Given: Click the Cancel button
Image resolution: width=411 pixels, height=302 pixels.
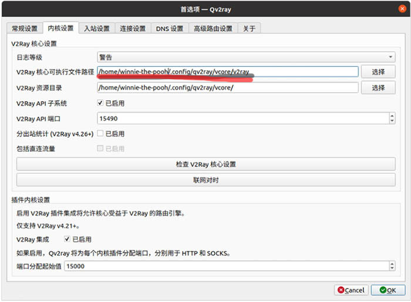Looking at the screenshot, I should 351,290.
